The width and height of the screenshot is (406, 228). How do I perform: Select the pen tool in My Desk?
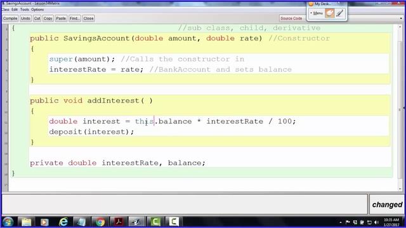point(340,13)
